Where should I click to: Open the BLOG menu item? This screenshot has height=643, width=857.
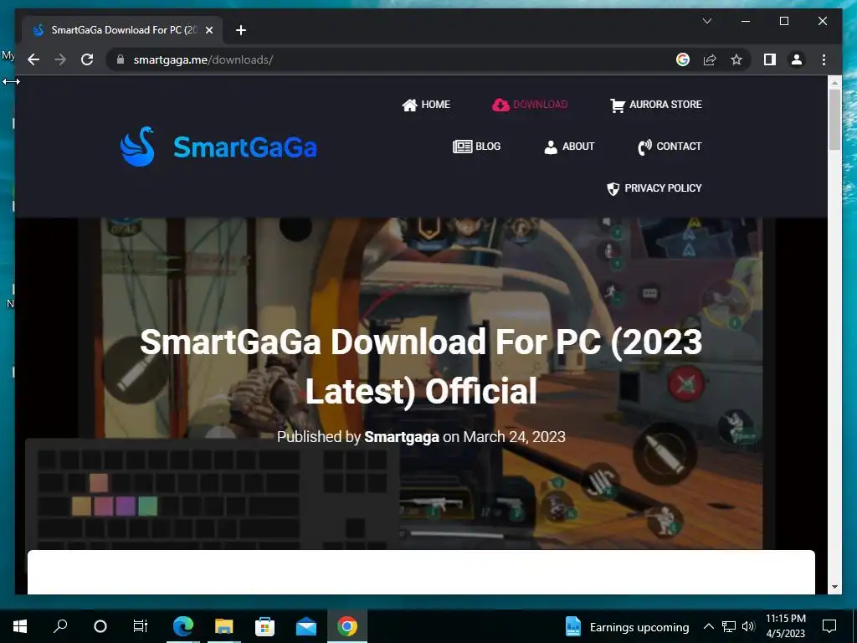pyautogui.click(x=476, y=146)
